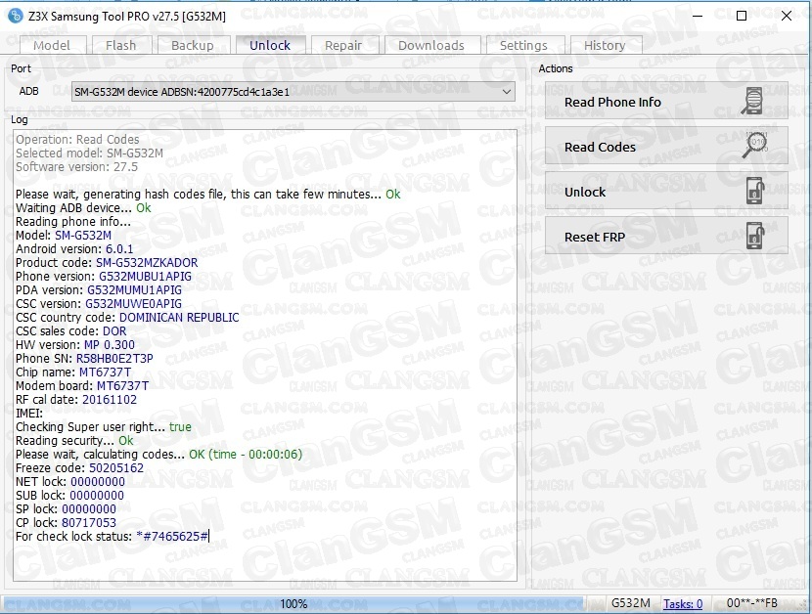The image size is (812, 614).
Task: Close the Z3X Samsung Tool window
Action: [787, 16]
